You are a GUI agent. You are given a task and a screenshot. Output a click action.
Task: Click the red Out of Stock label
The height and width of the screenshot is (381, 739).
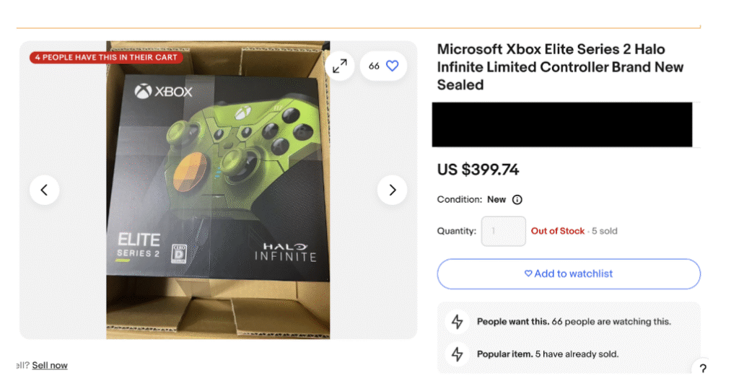[558, 231]
